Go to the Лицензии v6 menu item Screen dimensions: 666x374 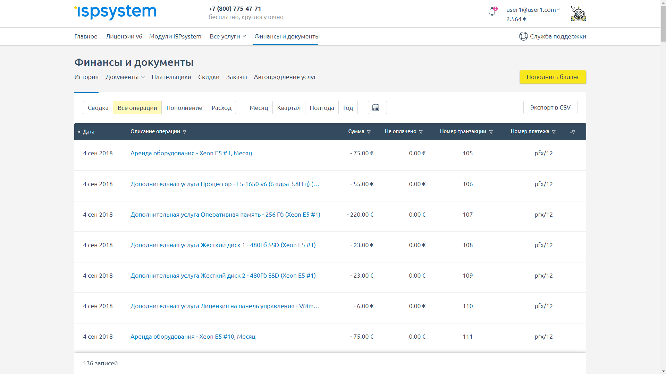point(124,36)
